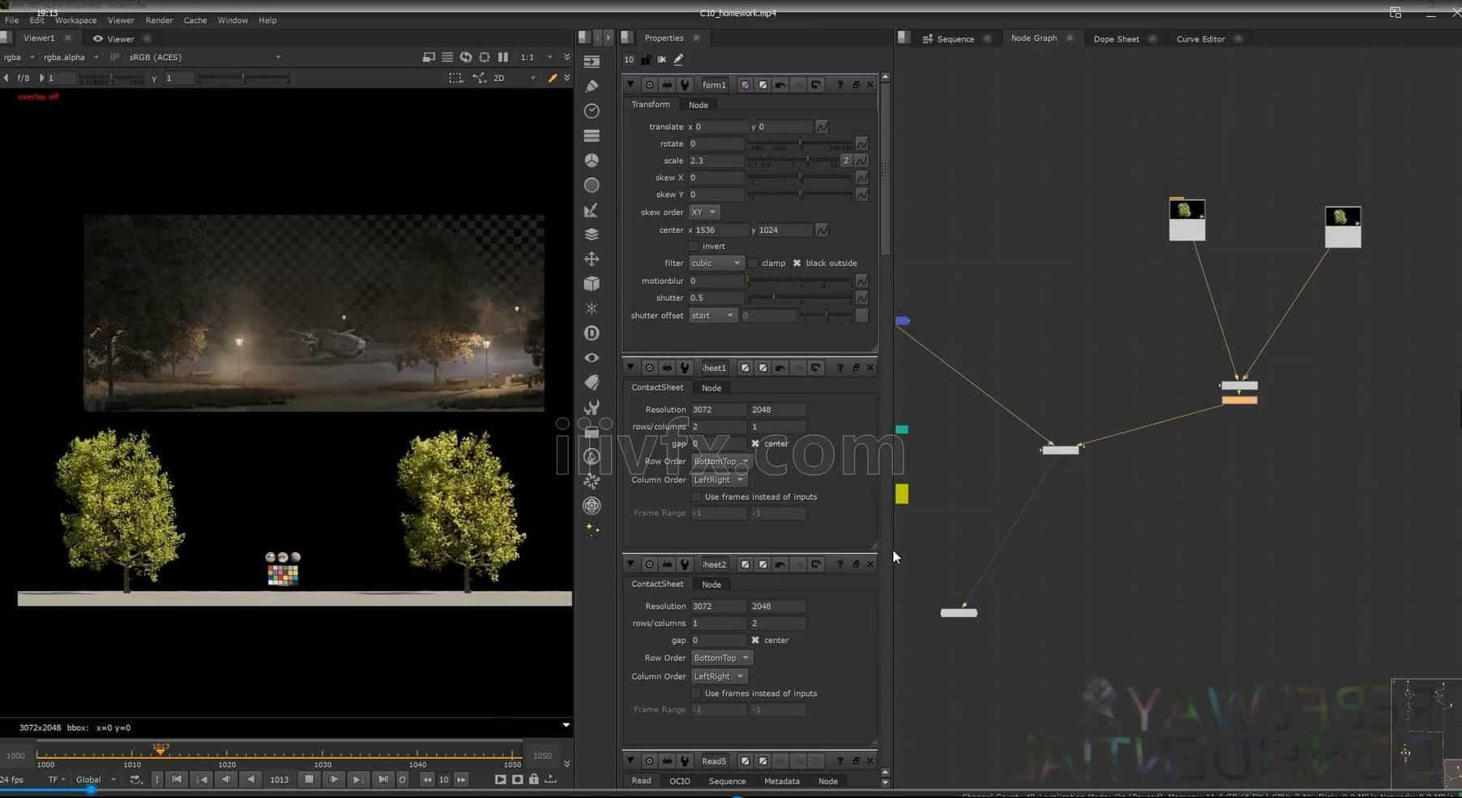Viewport: 1462px width, 798px height.
Task: Click the Keyer nodes icon in toolbar
Action: click(x=591, y=210)
